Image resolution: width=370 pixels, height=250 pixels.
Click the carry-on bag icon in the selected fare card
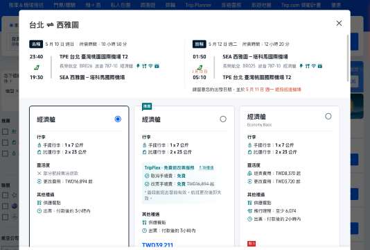[x=39, y=145]
